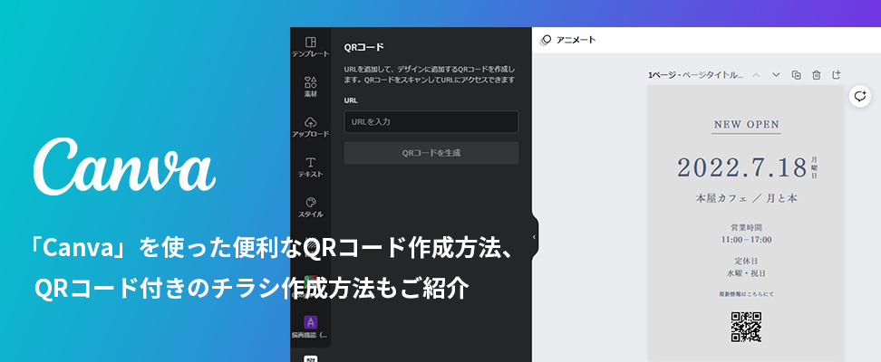The height and width of the screenshot is (362, 881).
Task: Open the アップロード uploads panel
Action: point(310,128)
